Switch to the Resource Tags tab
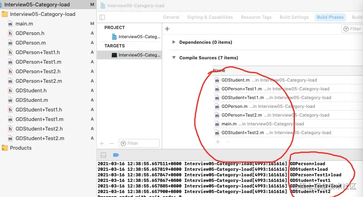Image resolution: width=363 pixels, height=197 pixels. point(256,17)
